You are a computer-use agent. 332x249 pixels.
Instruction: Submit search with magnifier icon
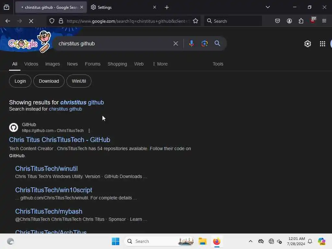point(217,44)
